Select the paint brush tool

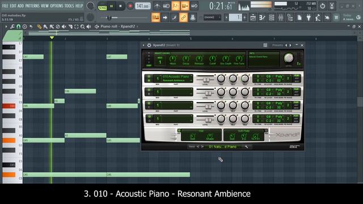(x=45, y=27)
